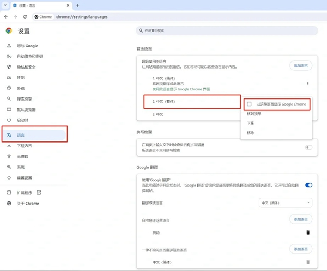Click the 英语 auto-translate entry

[x=156, y=232]
